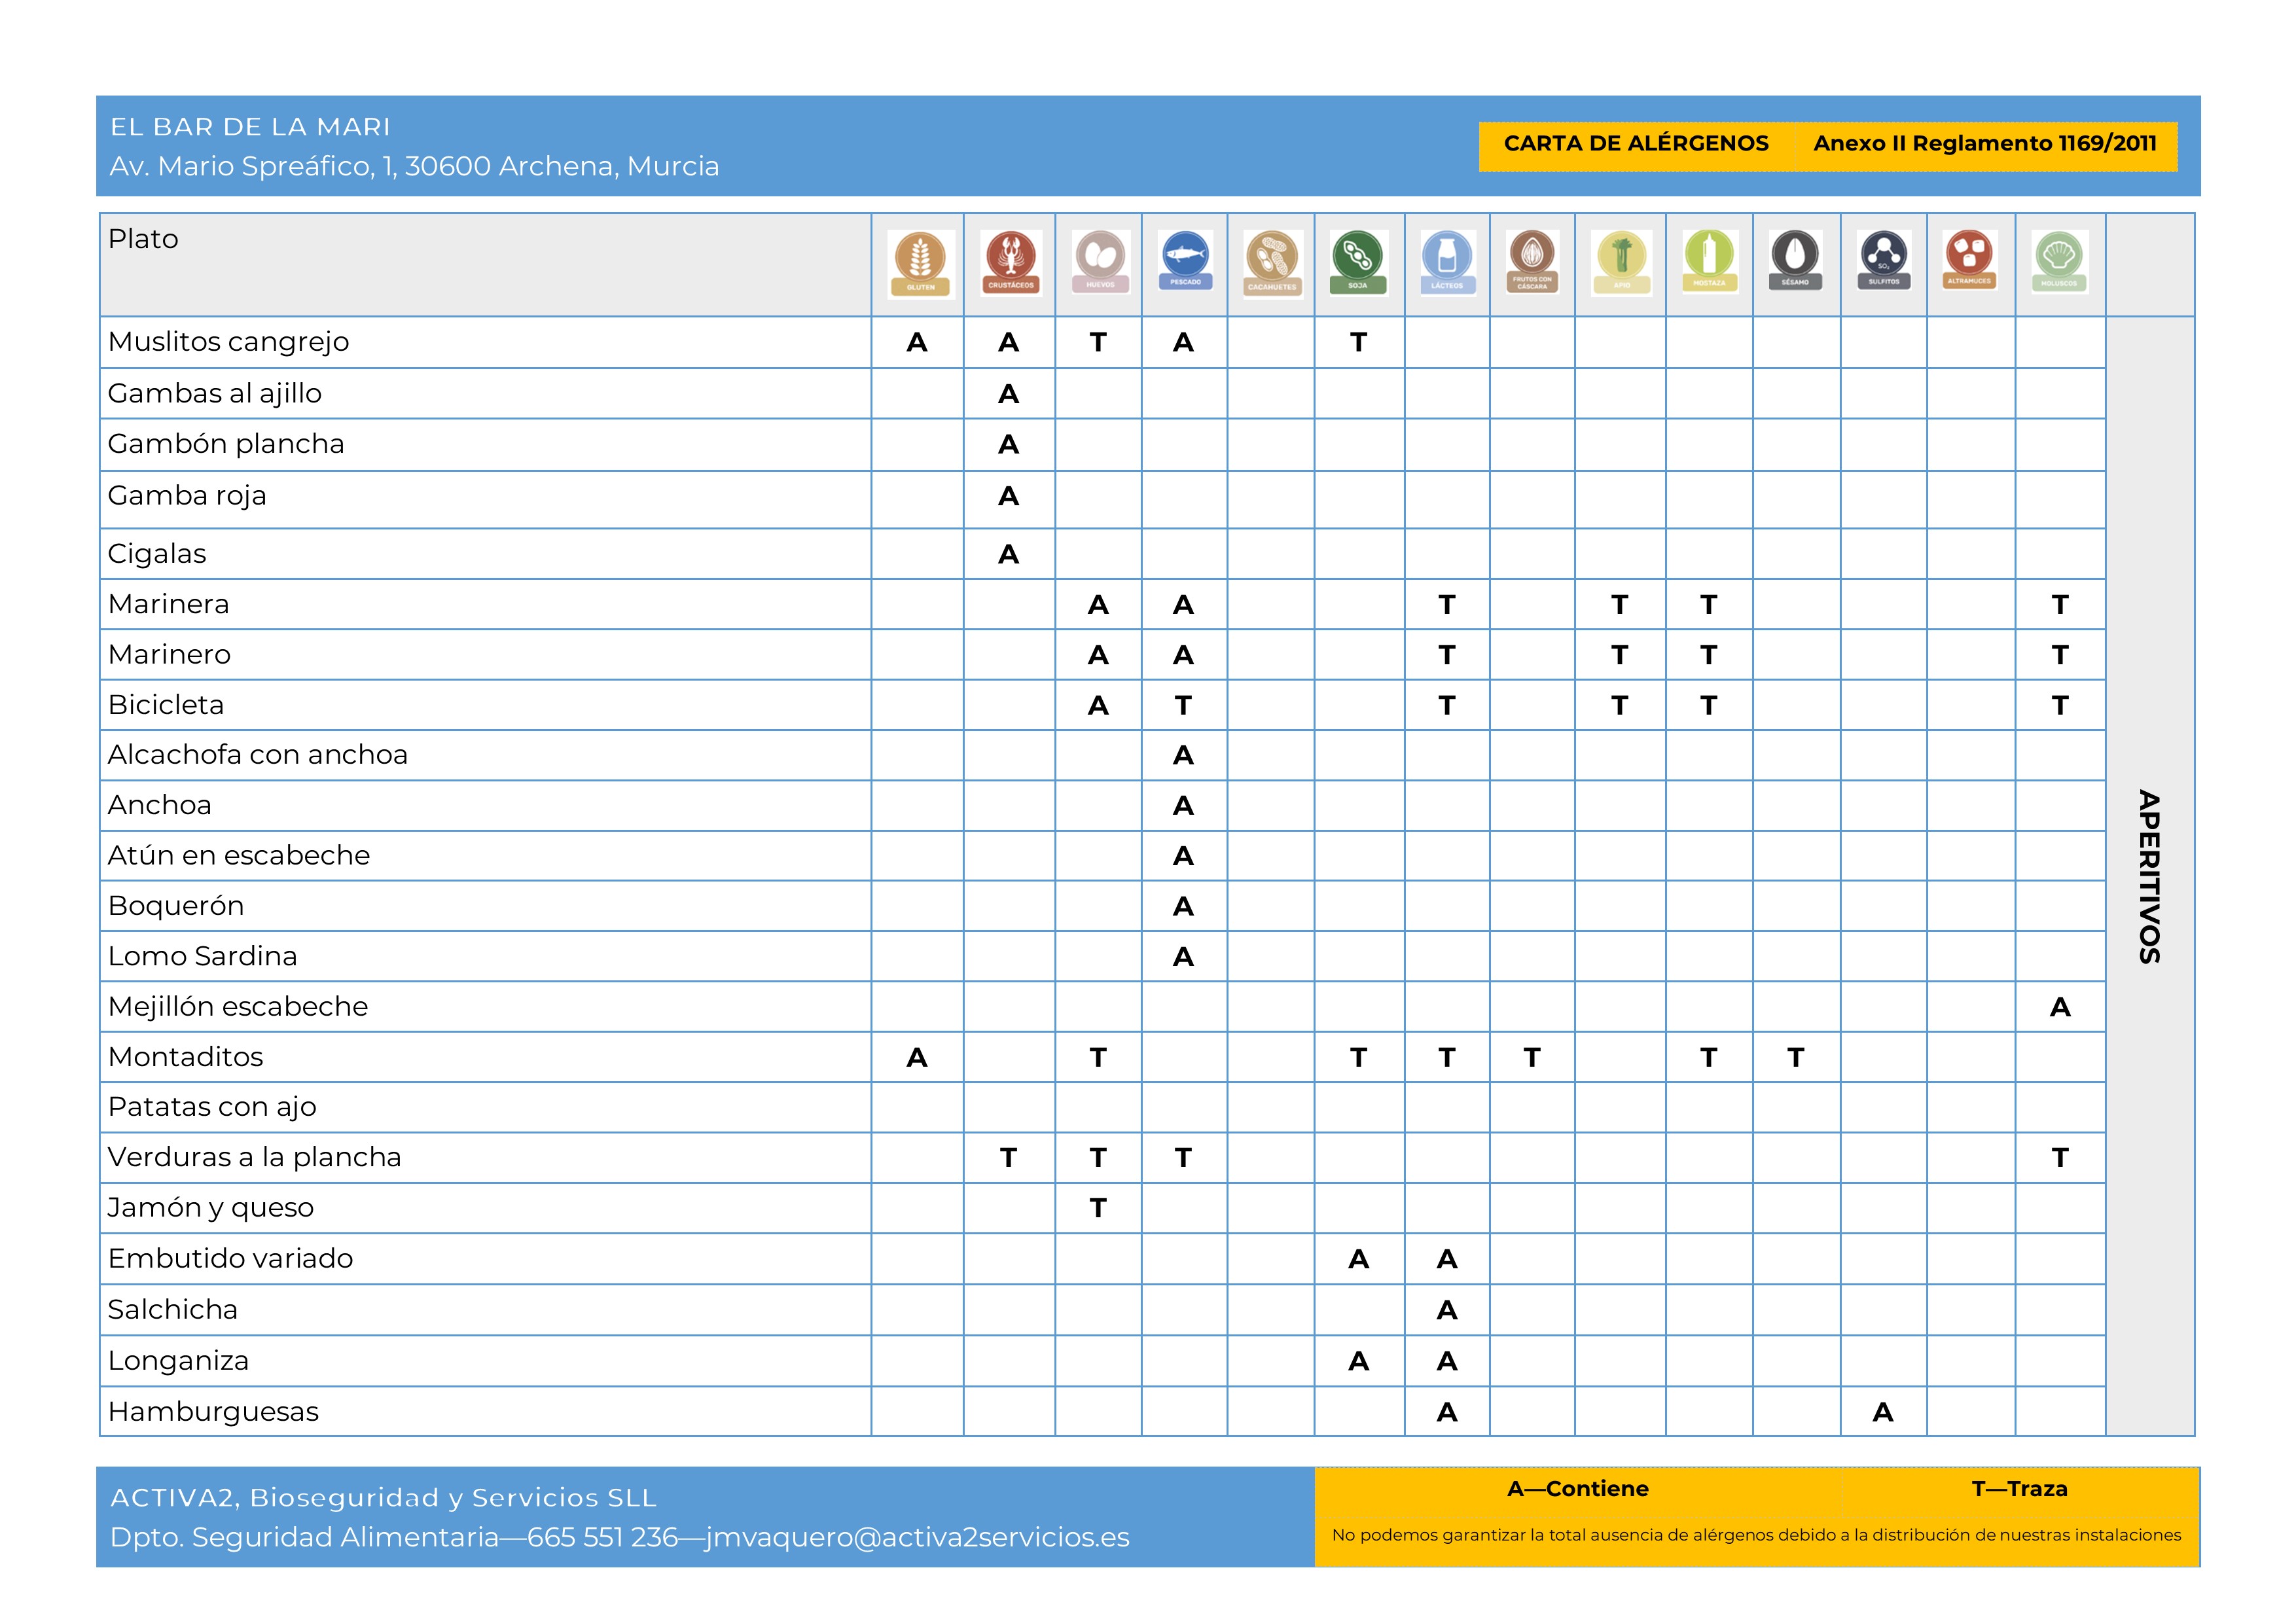Select the Gambón plancha dish
The height and width of the screenshot is (1623, 2296).
[226, 445]
